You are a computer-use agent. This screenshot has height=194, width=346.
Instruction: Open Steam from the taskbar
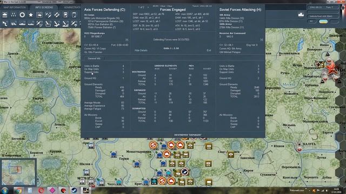click(x=74, y=190)
